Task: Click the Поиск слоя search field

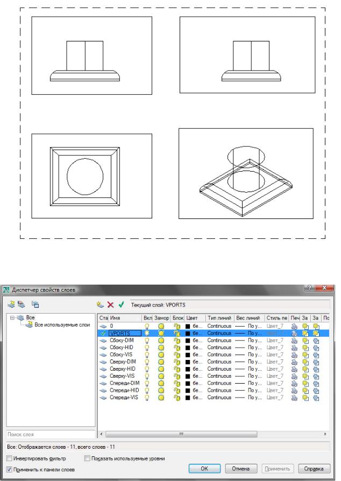Action: tap(51, 434)
